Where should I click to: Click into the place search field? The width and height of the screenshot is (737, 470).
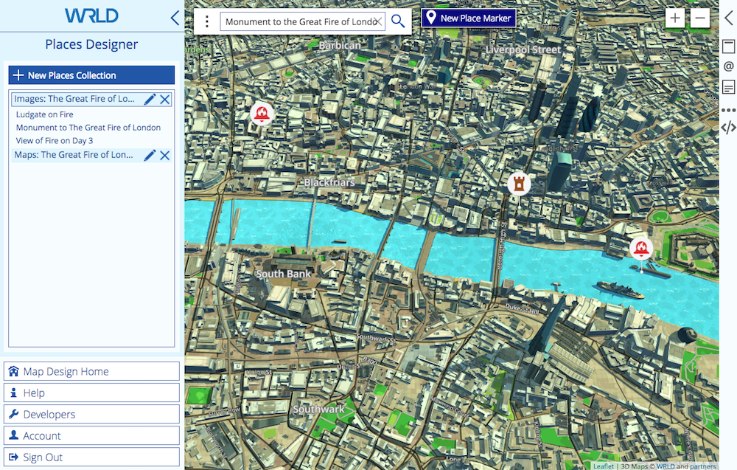pos(295,21)
